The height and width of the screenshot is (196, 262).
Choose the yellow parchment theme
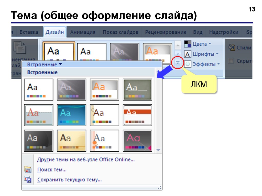tap(72, 141)
